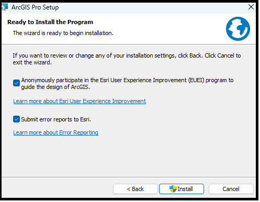Open Learn more about Error Reporting link
Image resolution: width=260 pixels, height=202 pixels.
[55, 132]
